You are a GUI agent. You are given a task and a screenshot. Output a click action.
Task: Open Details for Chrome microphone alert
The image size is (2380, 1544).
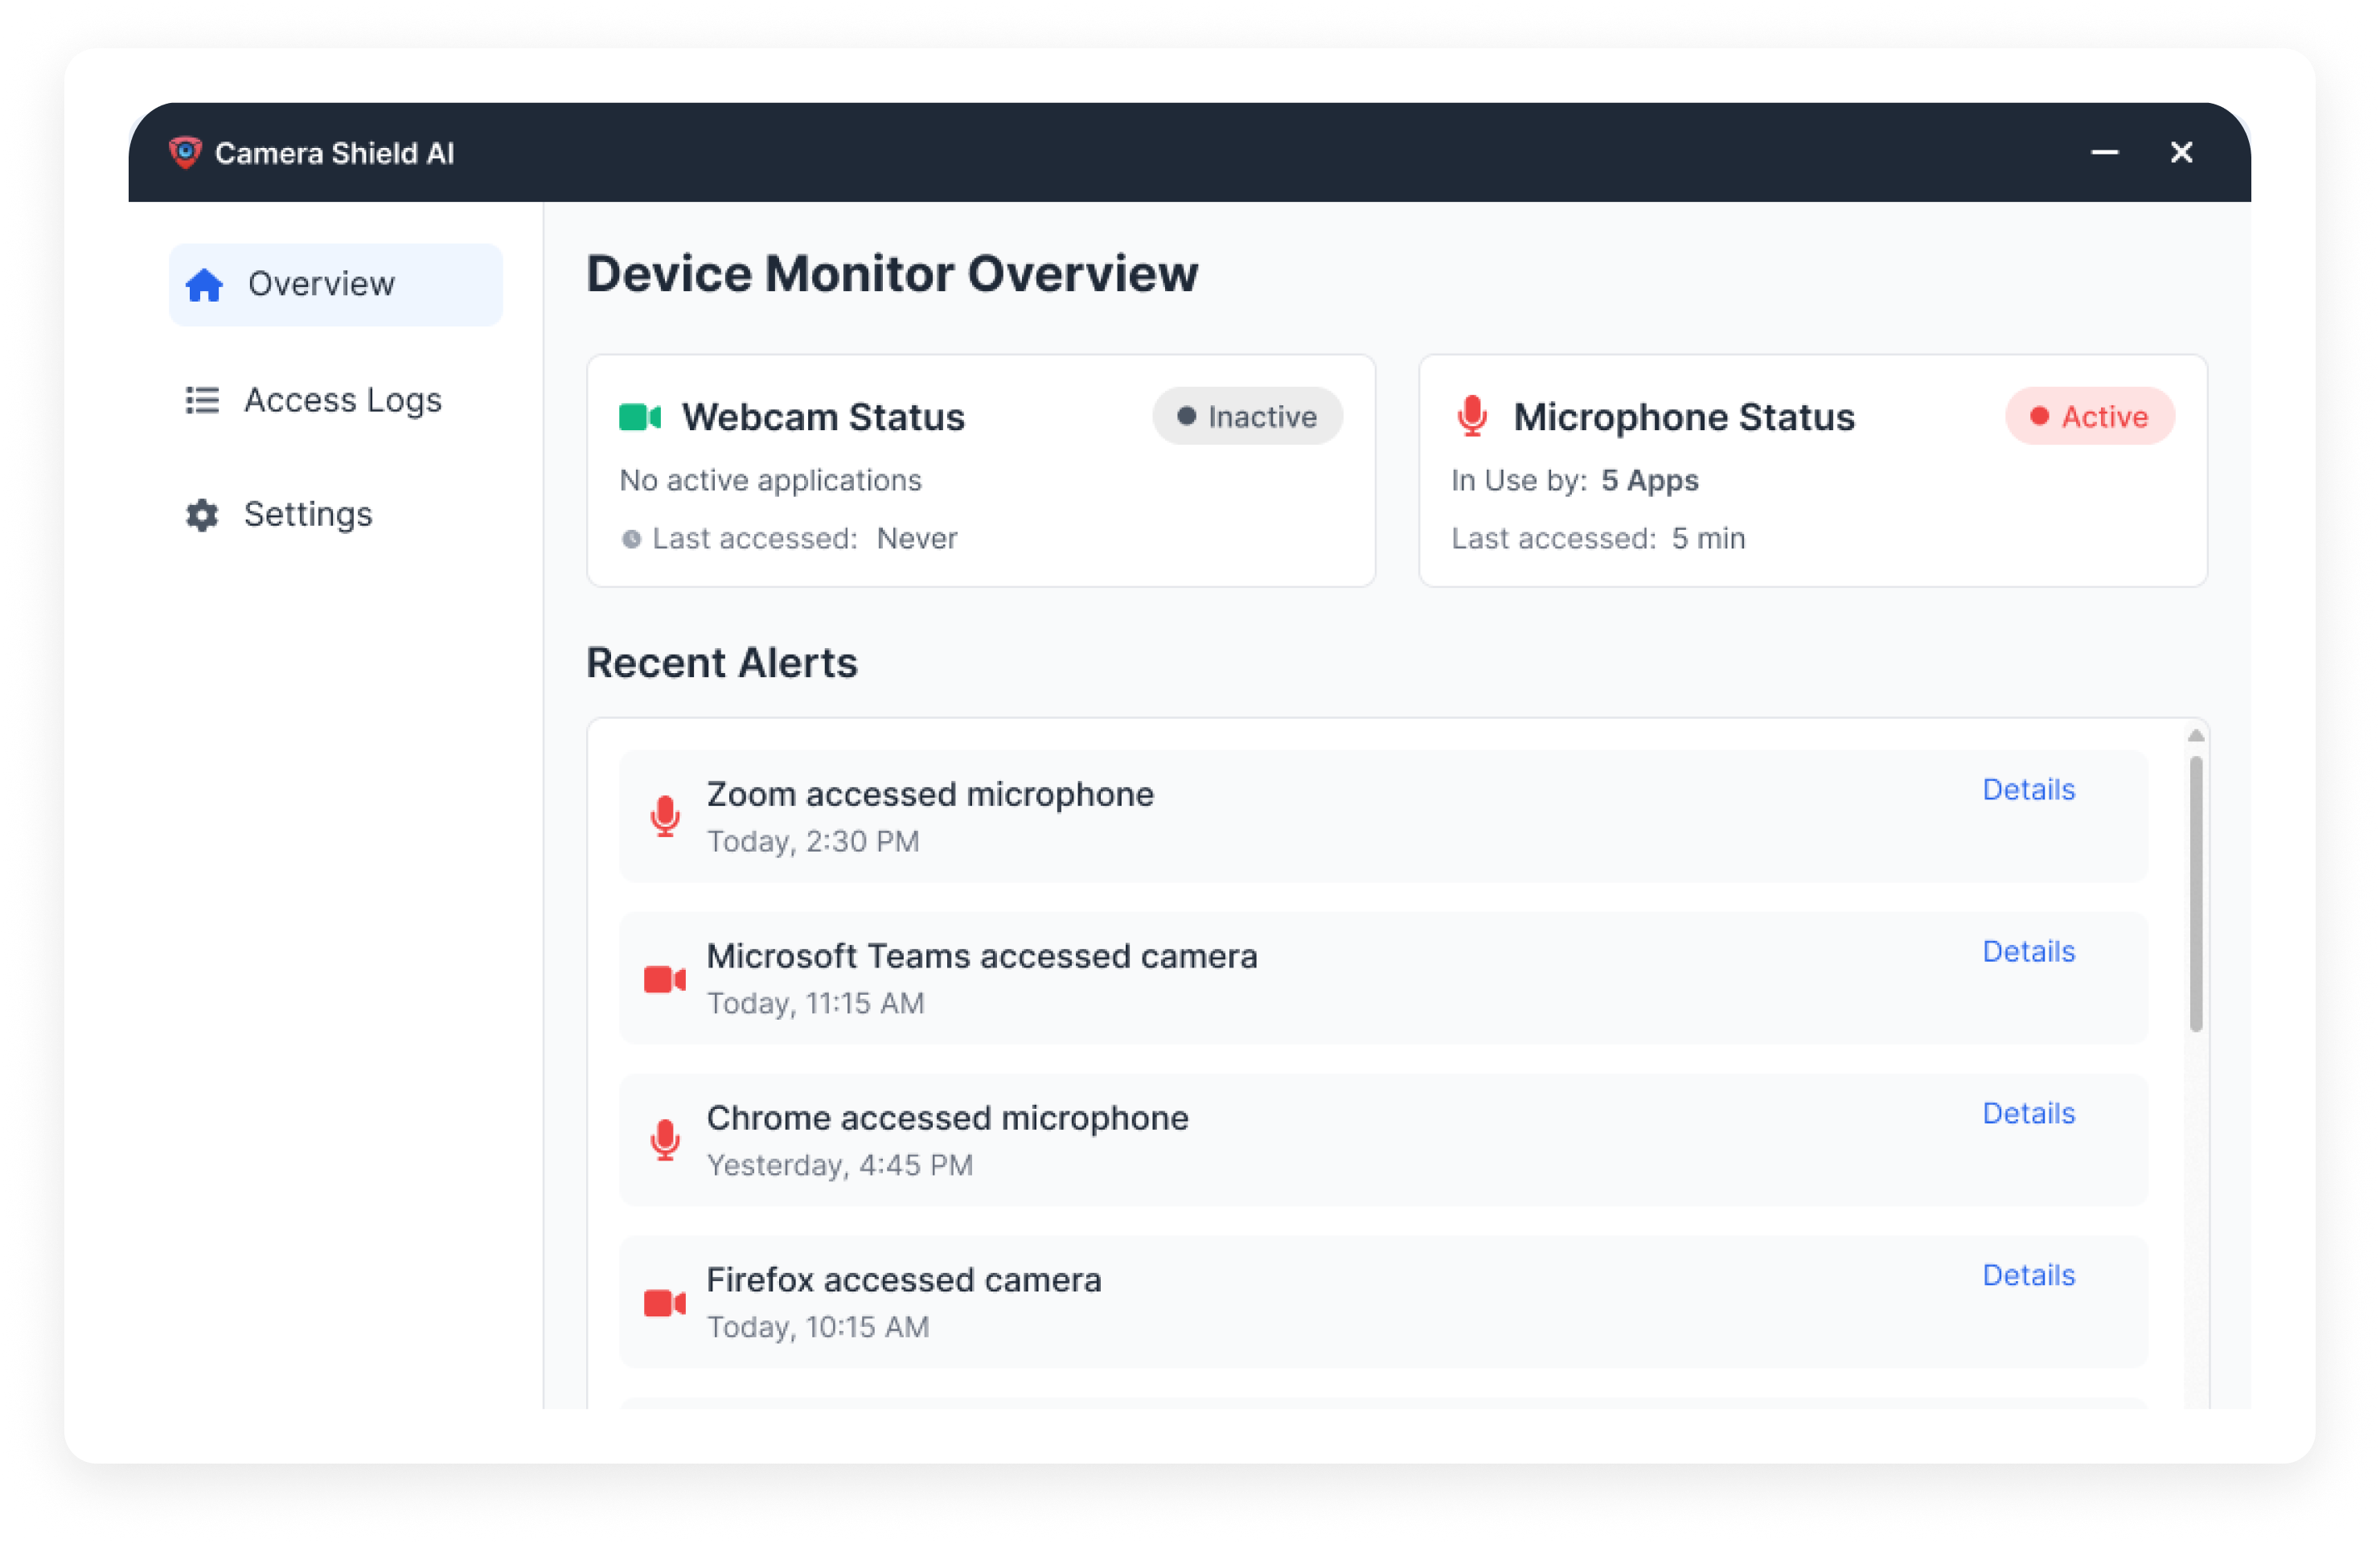(x=2028, y=1114)
